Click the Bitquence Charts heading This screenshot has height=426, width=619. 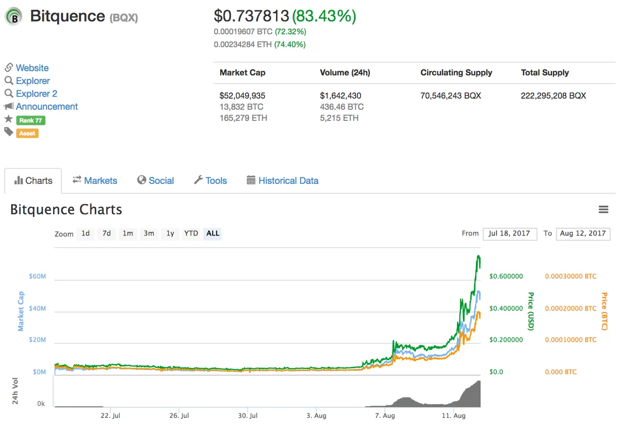66,210
